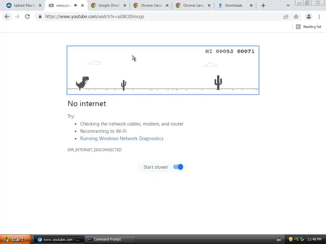Click the on-screen keyboard tray icon
This screenshot has height=244, width=326.
(279, 240)
